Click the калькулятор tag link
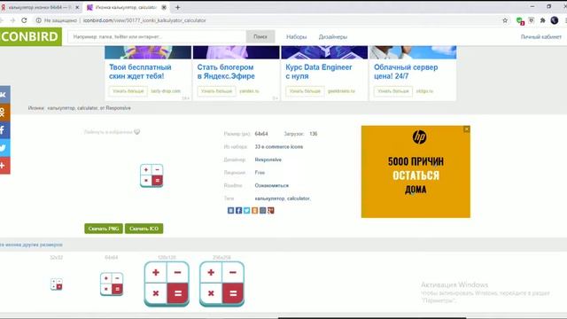 [x=269, y=198]
